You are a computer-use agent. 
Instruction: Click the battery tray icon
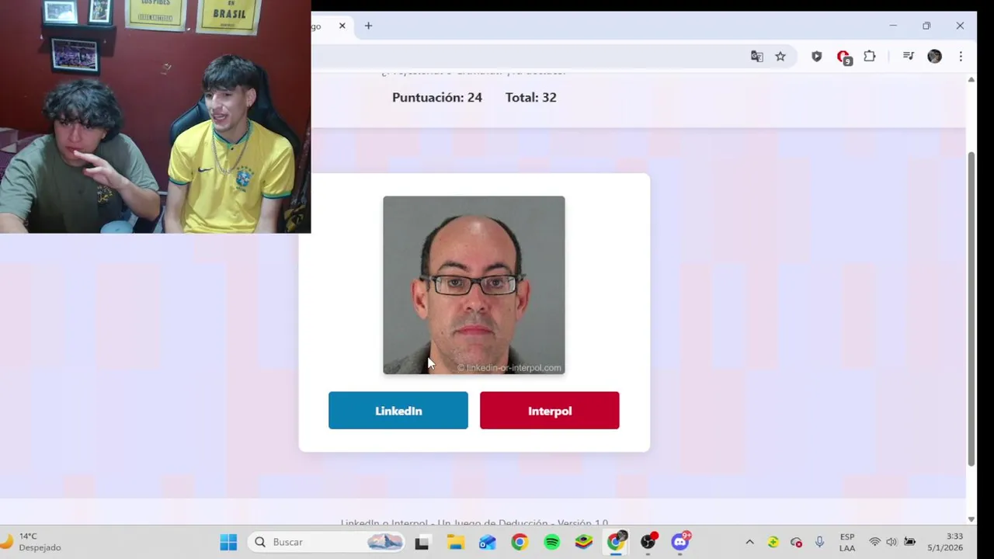click(x=909, y=542)
